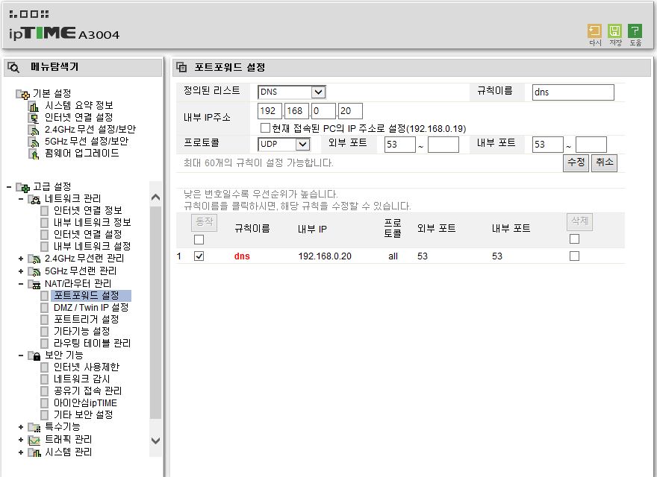Click the 기본 설정 folder icon
Screen dimensions: 657x477
coord(22,94)
